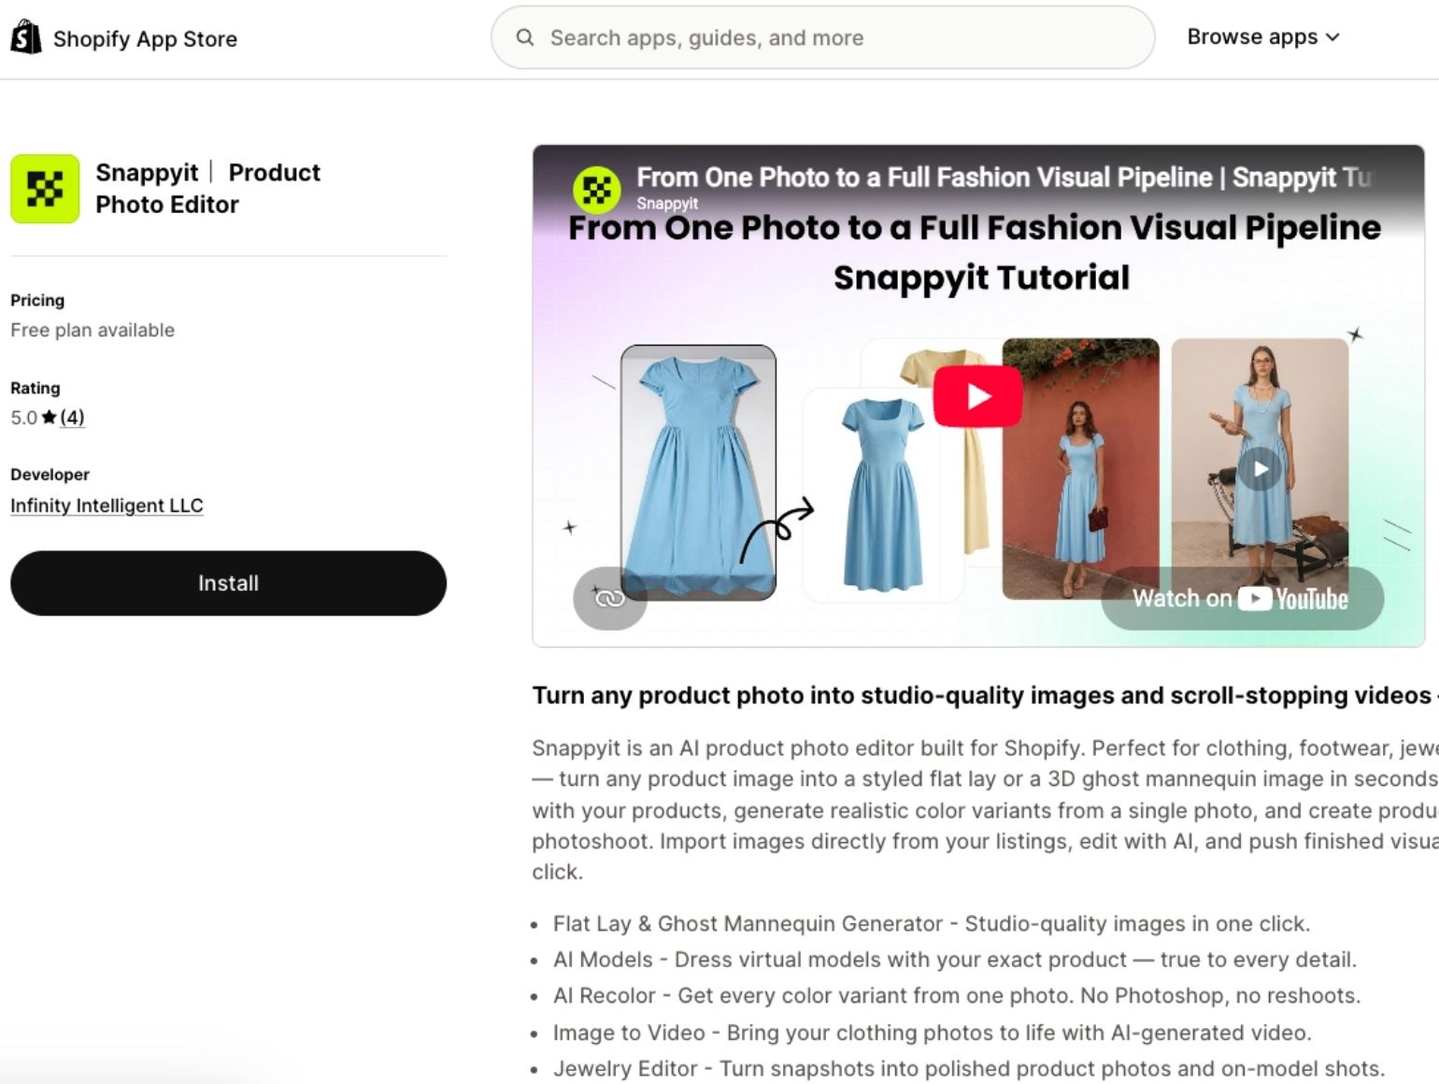Screen dimensions: 1439x1084
Task: Click the Developer label
Action: [50, 475]
